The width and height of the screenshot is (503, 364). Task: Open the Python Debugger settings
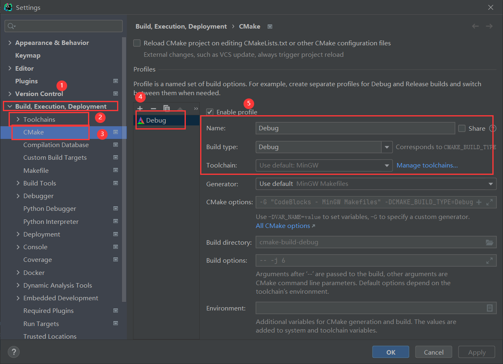pos(50,208)
